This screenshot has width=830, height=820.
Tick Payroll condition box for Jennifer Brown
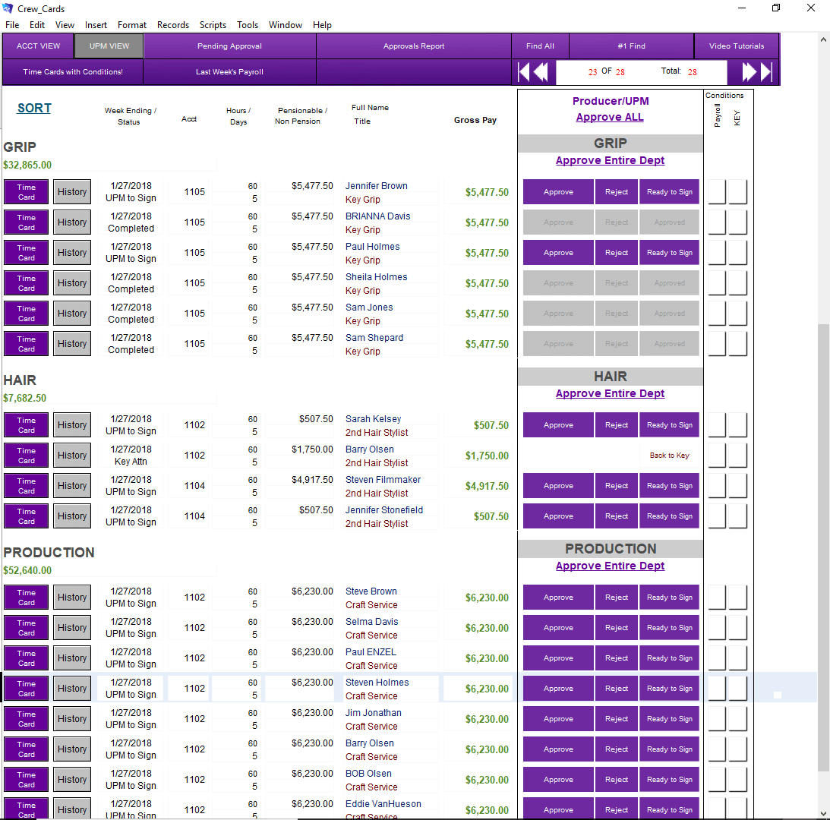tap(717, 192)
